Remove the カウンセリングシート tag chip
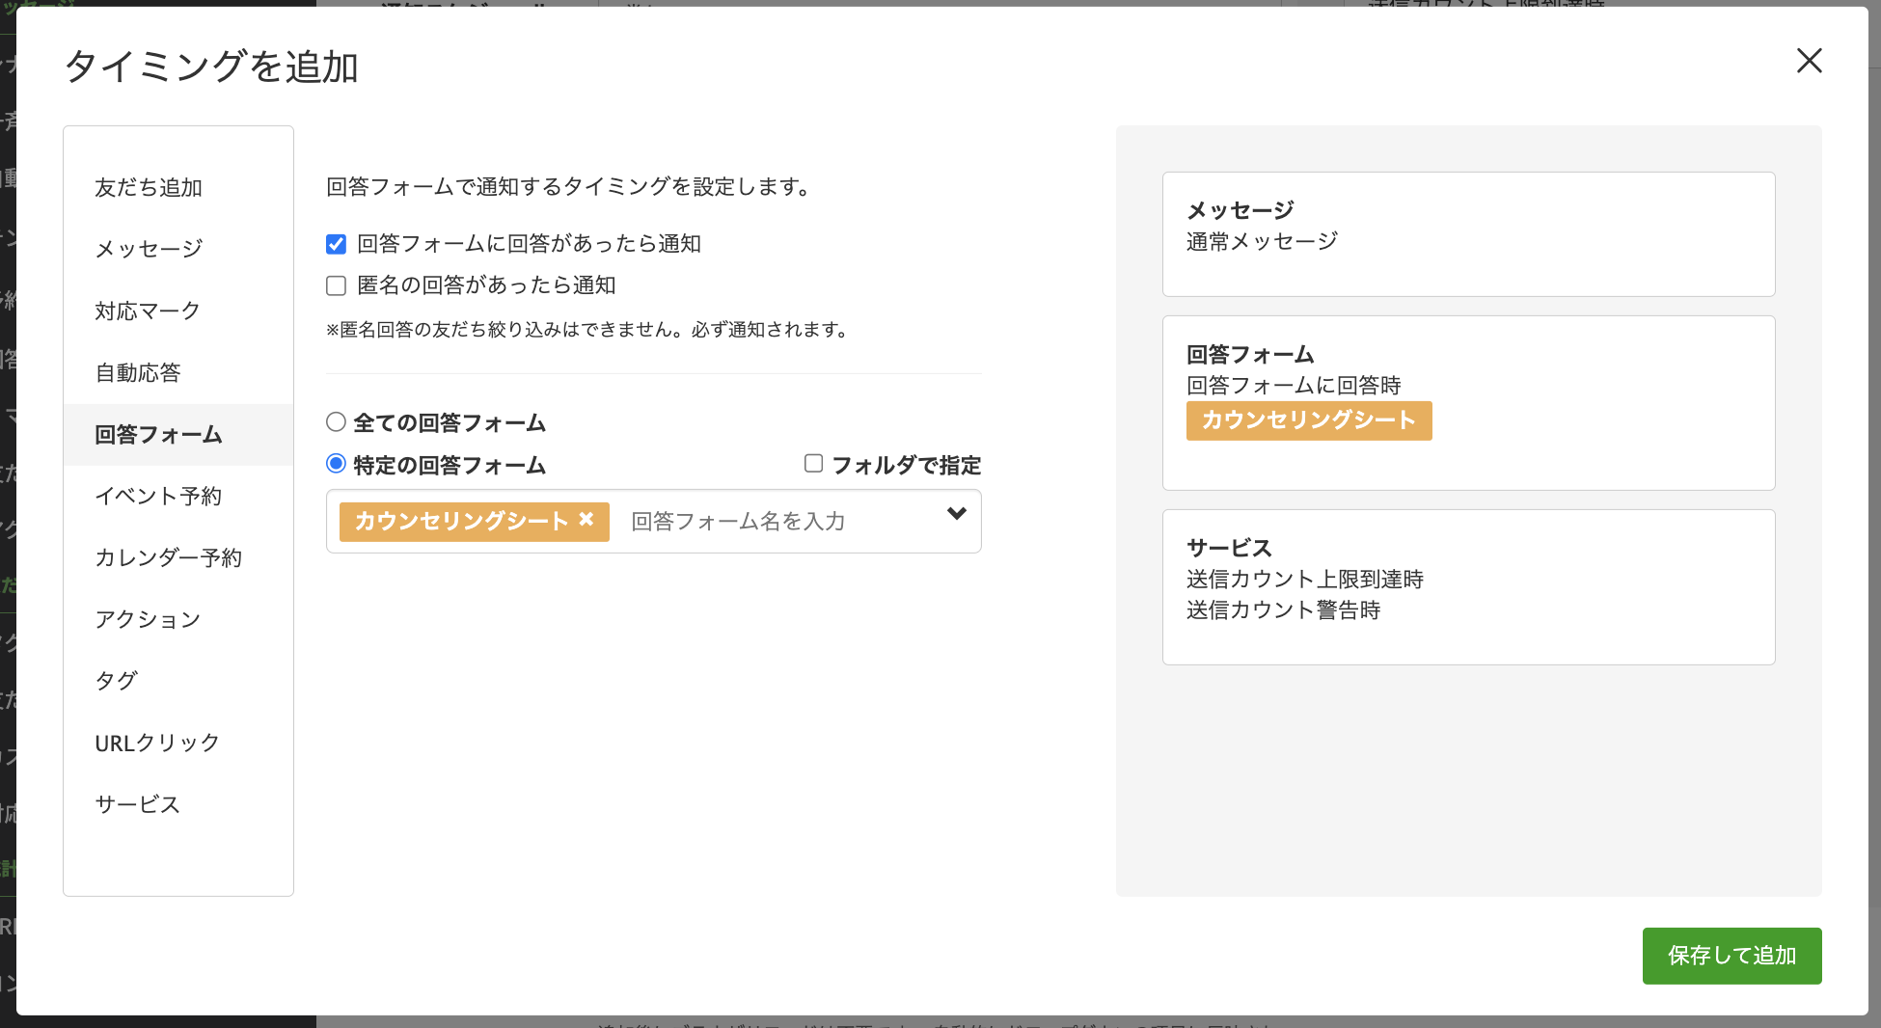The image size is (1881, 1028). pyautogui.click(x=587, y=520)
